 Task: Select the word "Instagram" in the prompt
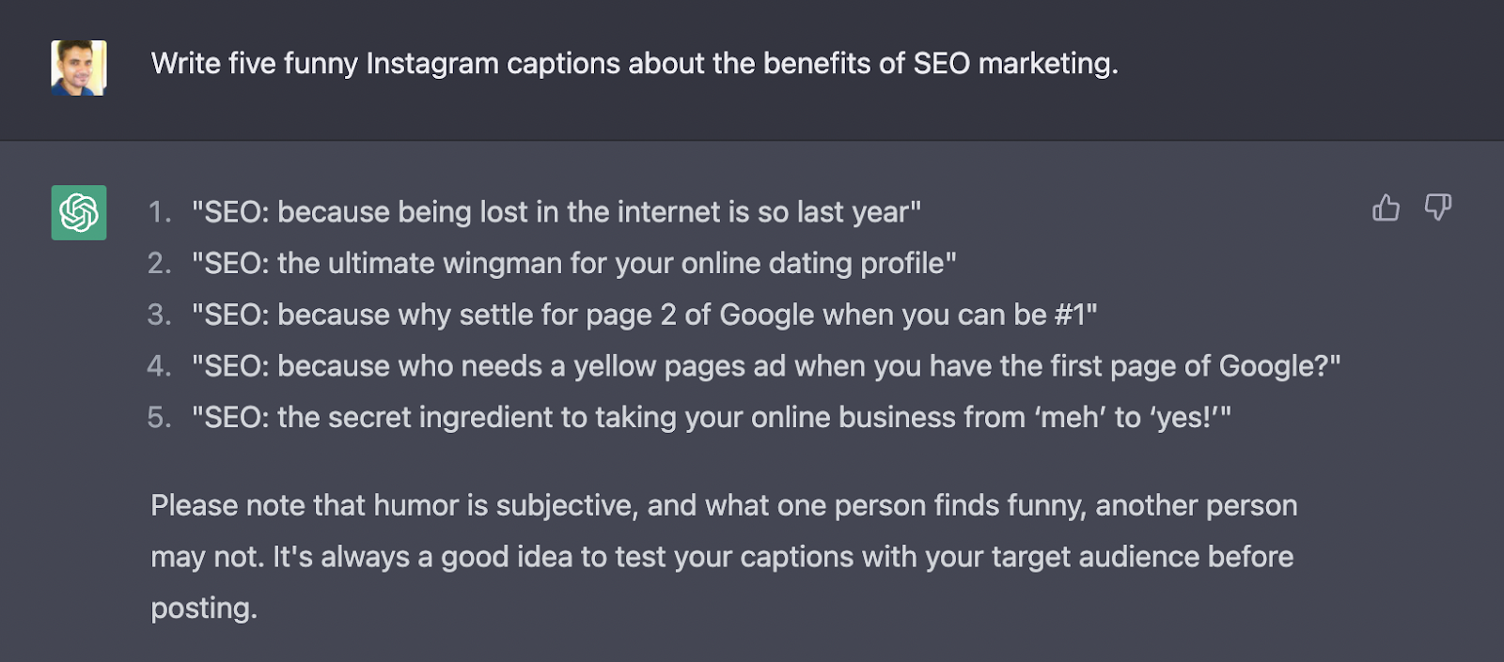click(431, 64)
